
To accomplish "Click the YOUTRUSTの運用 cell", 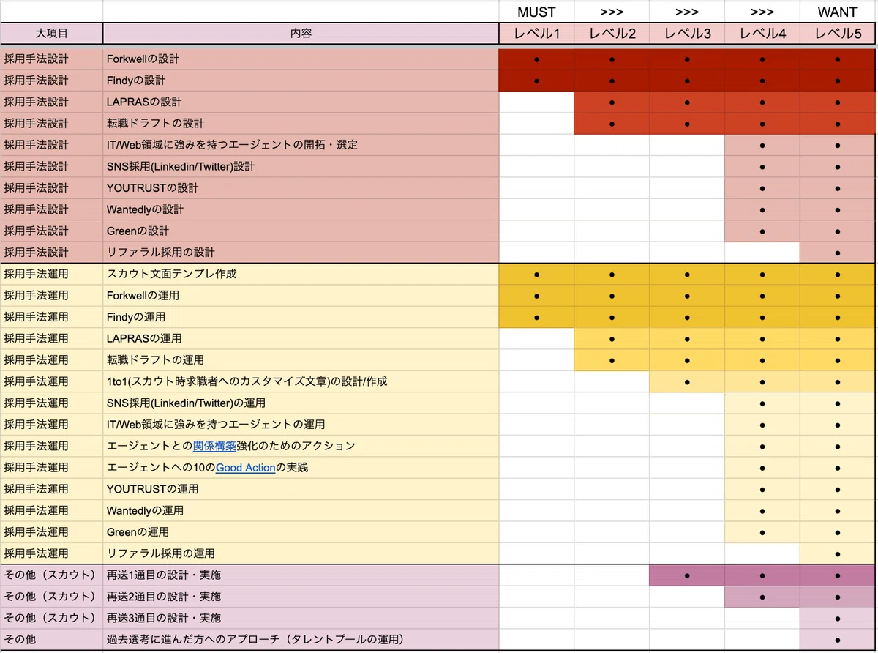I will click(301, 489).
